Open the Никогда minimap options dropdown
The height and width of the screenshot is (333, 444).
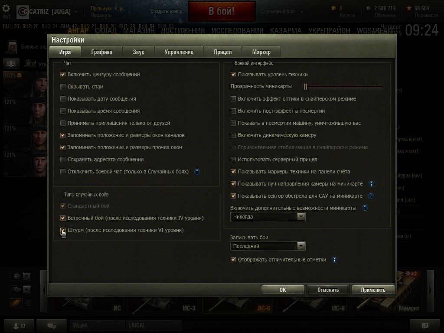[268, 217]
